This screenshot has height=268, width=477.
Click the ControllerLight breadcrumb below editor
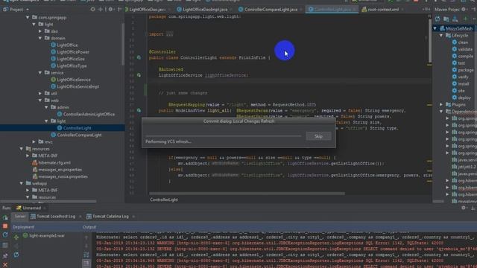(x=164, y=200)
